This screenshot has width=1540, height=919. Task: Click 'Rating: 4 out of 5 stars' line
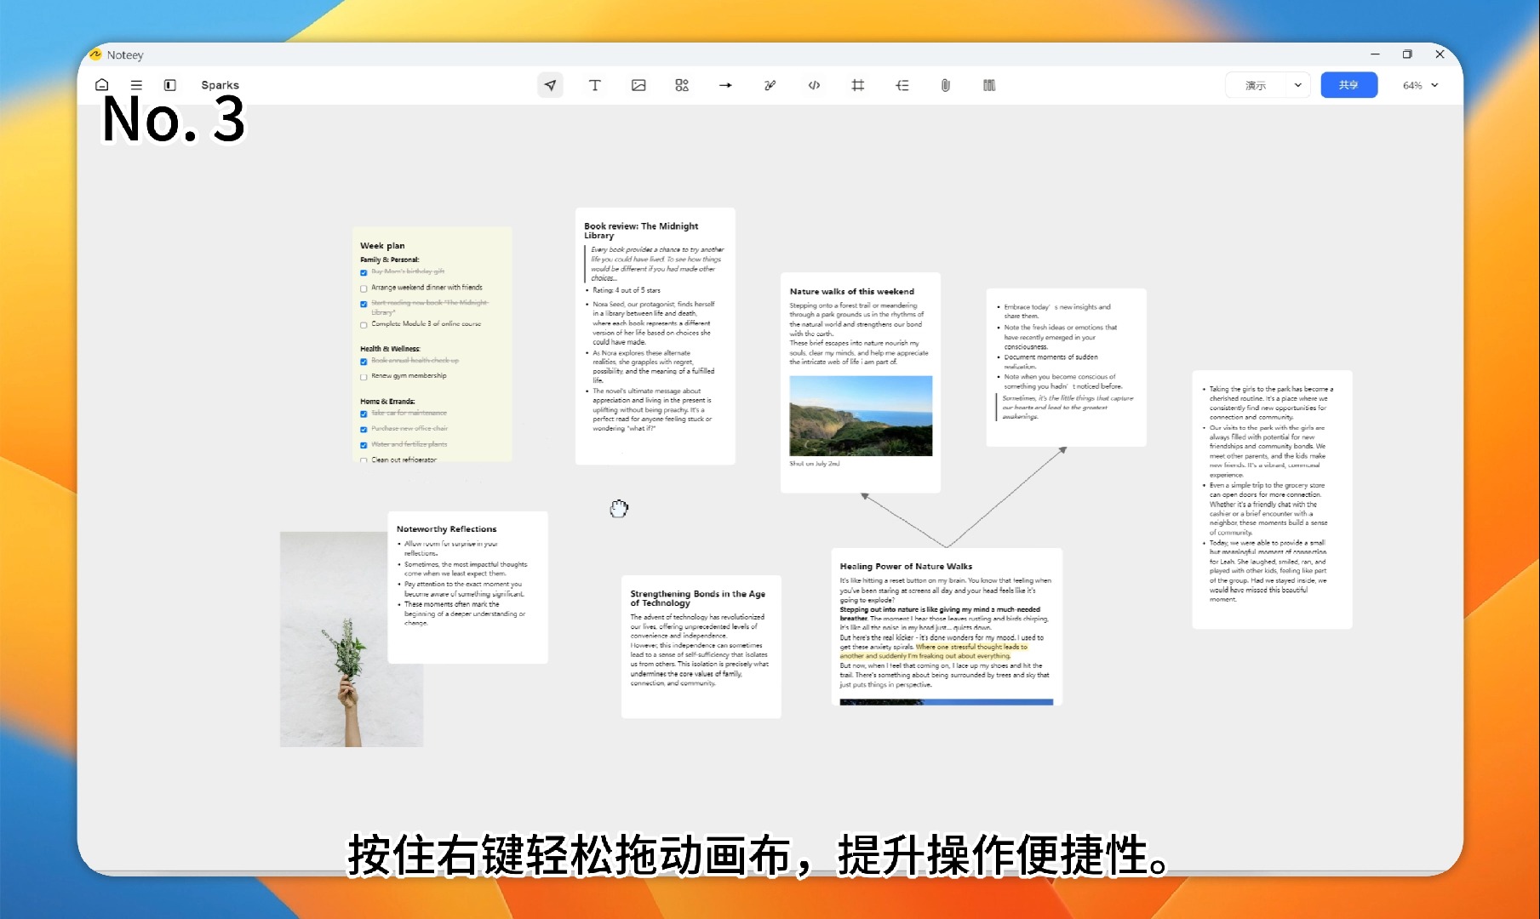[627, 290]
